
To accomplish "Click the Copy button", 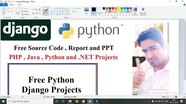I will 10,12.
